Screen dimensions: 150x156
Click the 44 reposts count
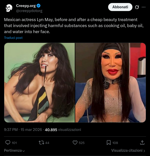(x=47, y=143)
